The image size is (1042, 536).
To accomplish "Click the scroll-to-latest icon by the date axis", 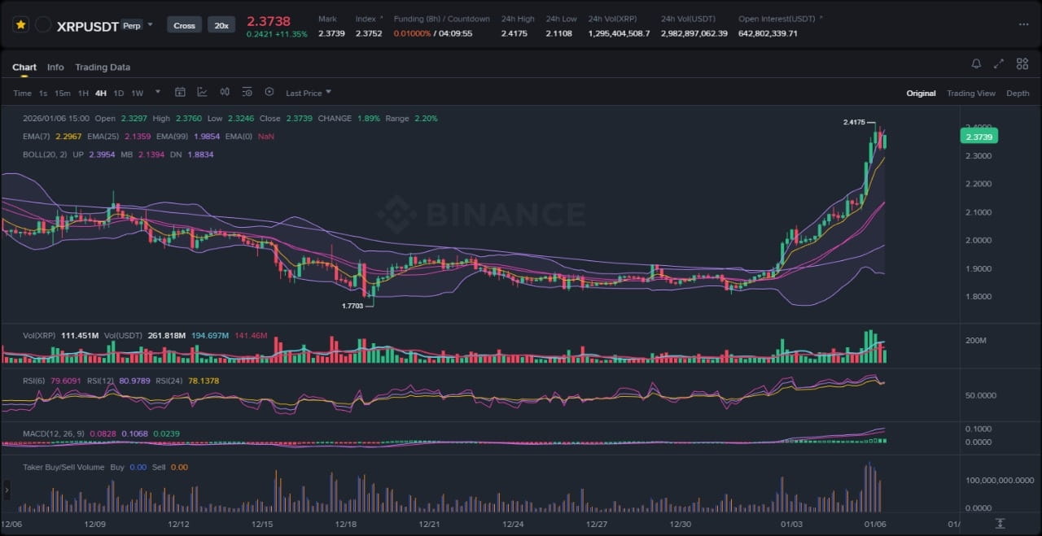I will (x=1000, y=523).
